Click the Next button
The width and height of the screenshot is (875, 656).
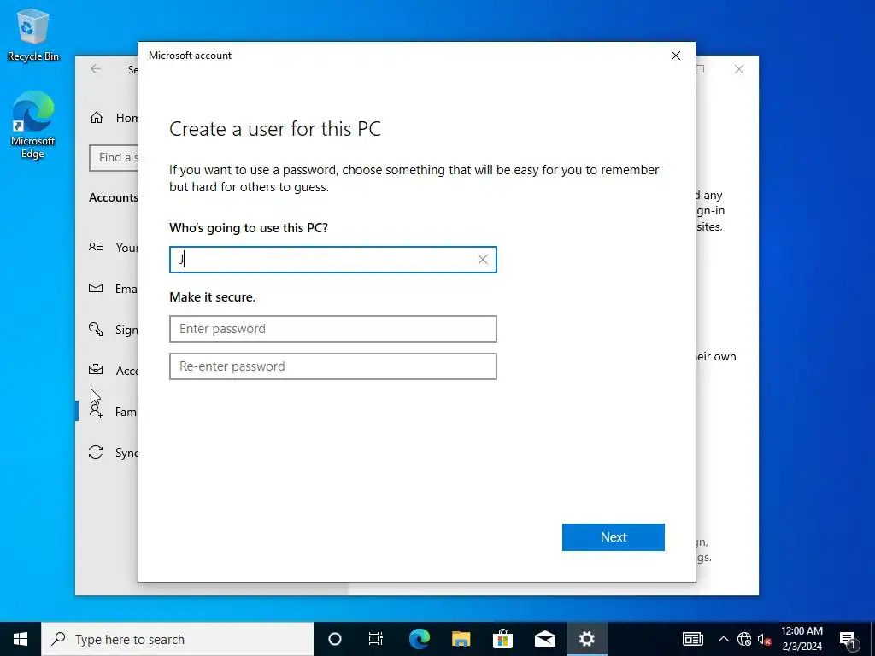[614, 537]
